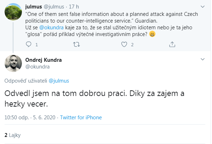Screen dimensions: 212x144
Task: Open the tweet timestamp 10:50 odp. 5. 6. 2020
Action: 30,118
